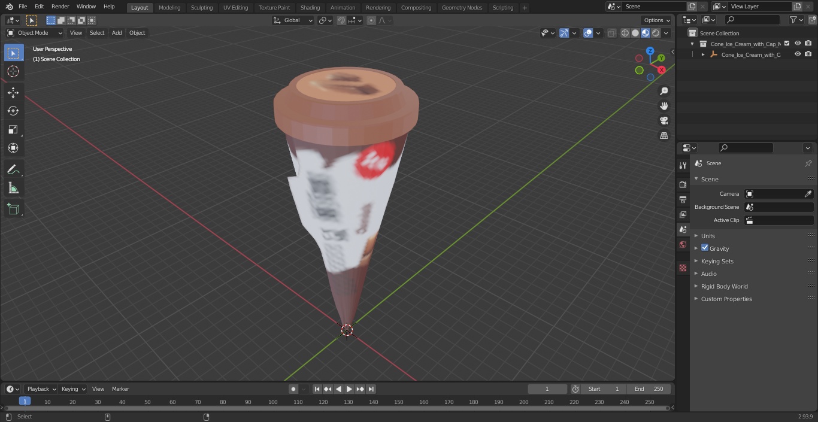Open the Scene properties tab
This screenshot has width=818, height=422.
pyautogui.click(x=683, y=229)
